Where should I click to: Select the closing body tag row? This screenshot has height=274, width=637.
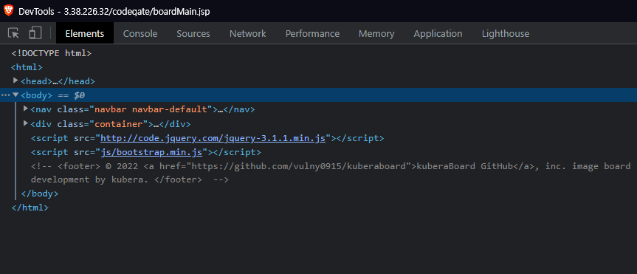click(x=39, y=194)
